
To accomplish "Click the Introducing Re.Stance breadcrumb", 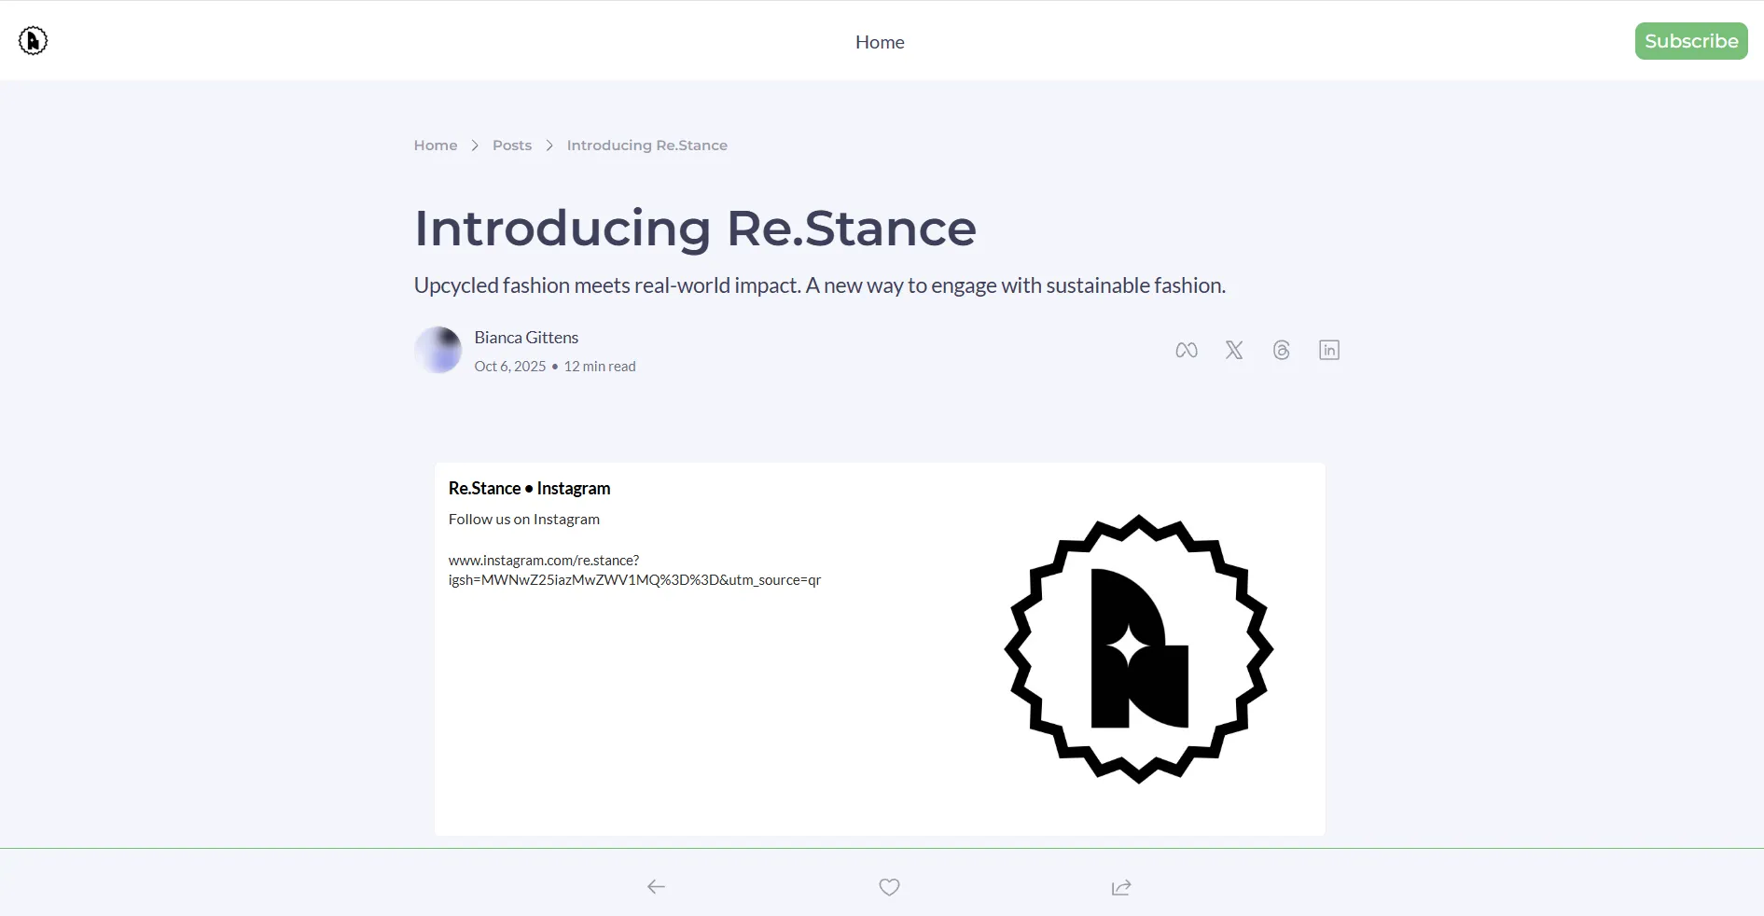I will click(647, 146).
